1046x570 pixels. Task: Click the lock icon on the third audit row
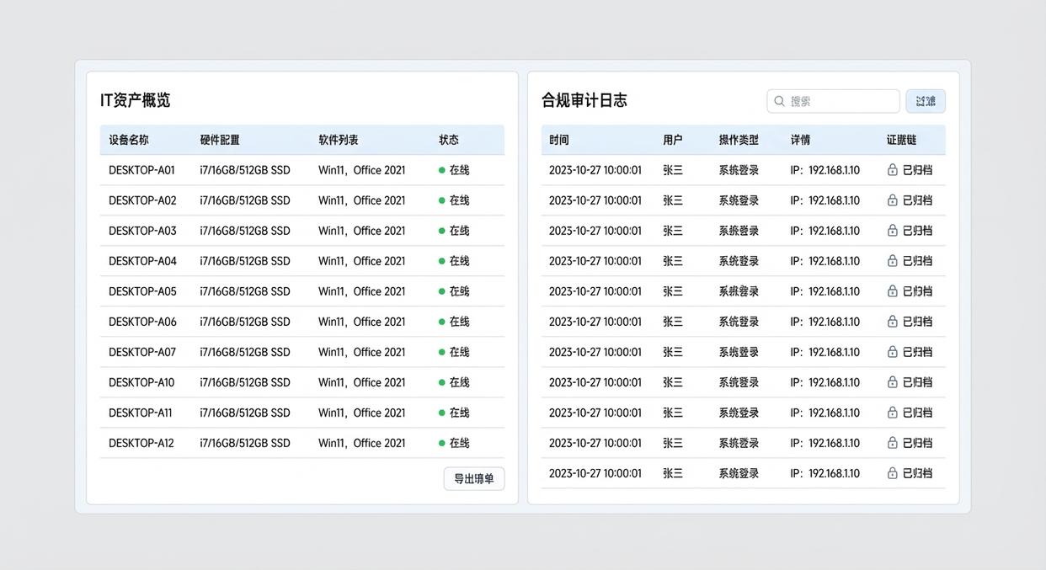coord(890,231)
